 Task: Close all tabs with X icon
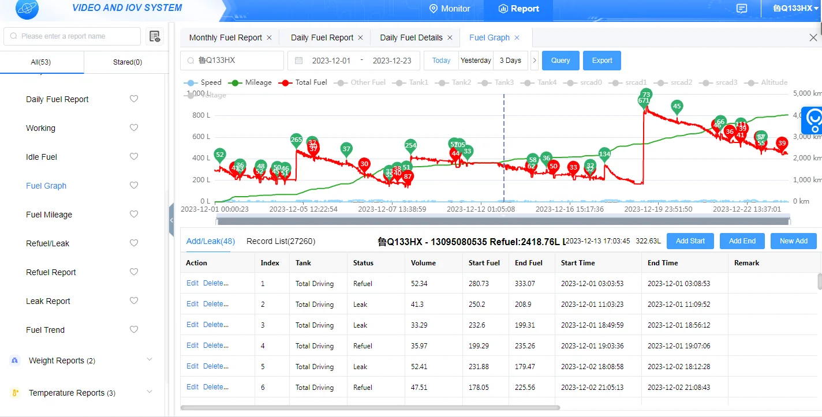[x=813, y=37]
